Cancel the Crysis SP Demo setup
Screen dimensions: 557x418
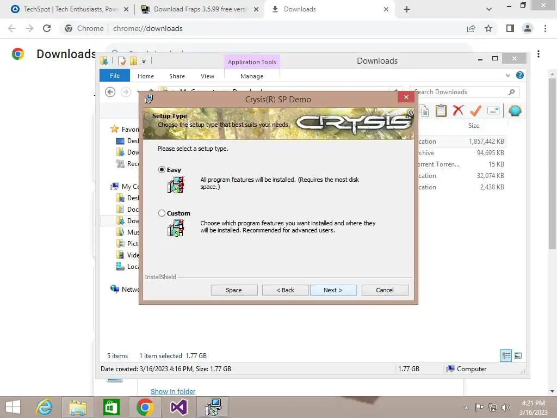[x=385, y=290]
